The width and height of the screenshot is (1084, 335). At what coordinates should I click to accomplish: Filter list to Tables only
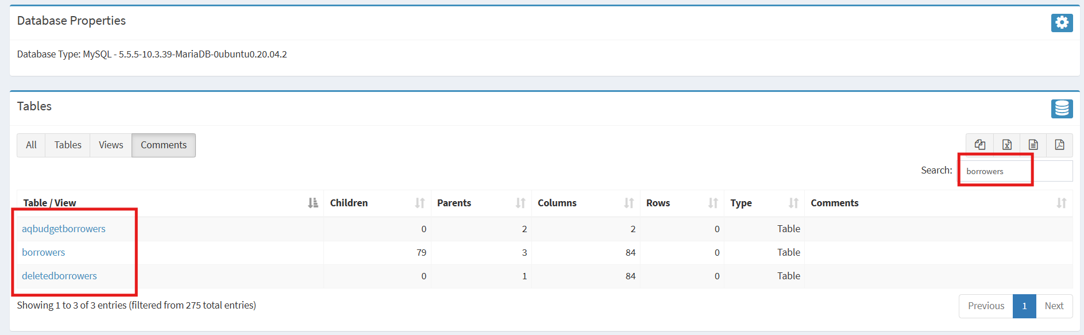pyautogui.click(x=68, y=145)
